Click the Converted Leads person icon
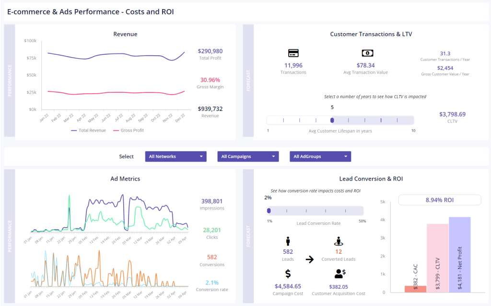491x306 pixels. (x=339, y=241)
